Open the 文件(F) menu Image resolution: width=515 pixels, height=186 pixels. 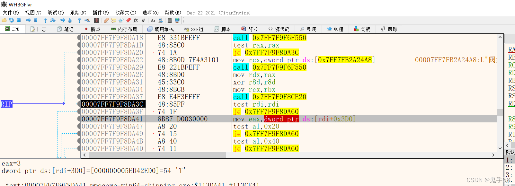click(x=11, y=13)
